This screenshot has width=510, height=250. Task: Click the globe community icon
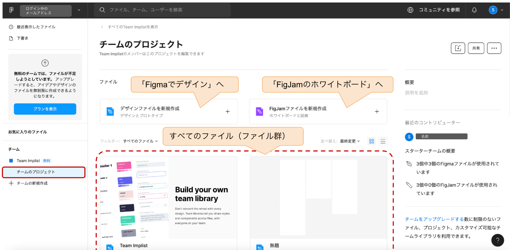point(410,10)
